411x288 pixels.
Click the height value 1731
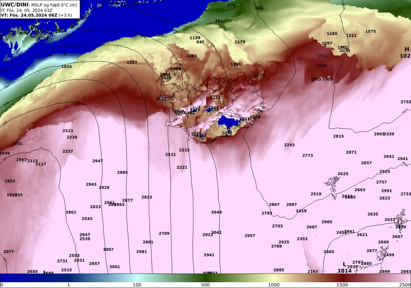(322, 56)
